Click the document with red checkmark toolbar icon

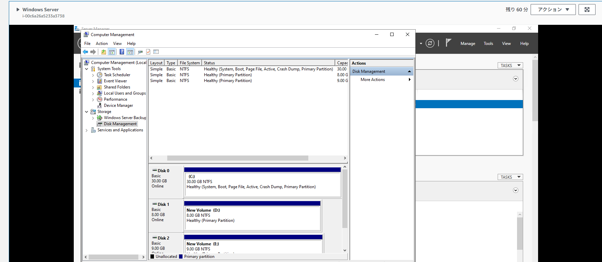148,52
